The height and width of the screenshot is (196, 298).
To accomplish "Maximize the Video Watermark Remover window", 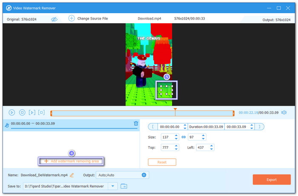I will [x=278, y=8].
